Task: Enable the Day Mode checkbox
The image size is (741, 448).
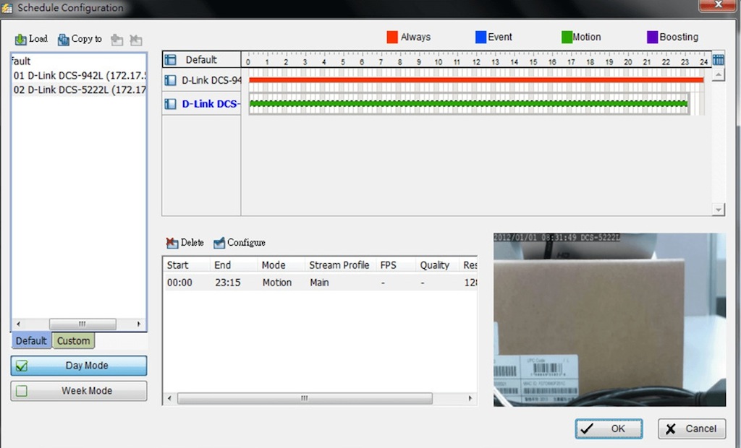Action: (22, 366)
